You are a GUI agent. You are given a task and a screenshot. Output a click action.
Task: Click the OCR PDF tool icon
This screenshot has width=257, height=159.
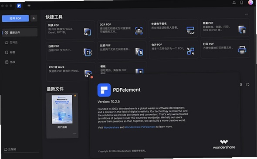pos(139,31)
